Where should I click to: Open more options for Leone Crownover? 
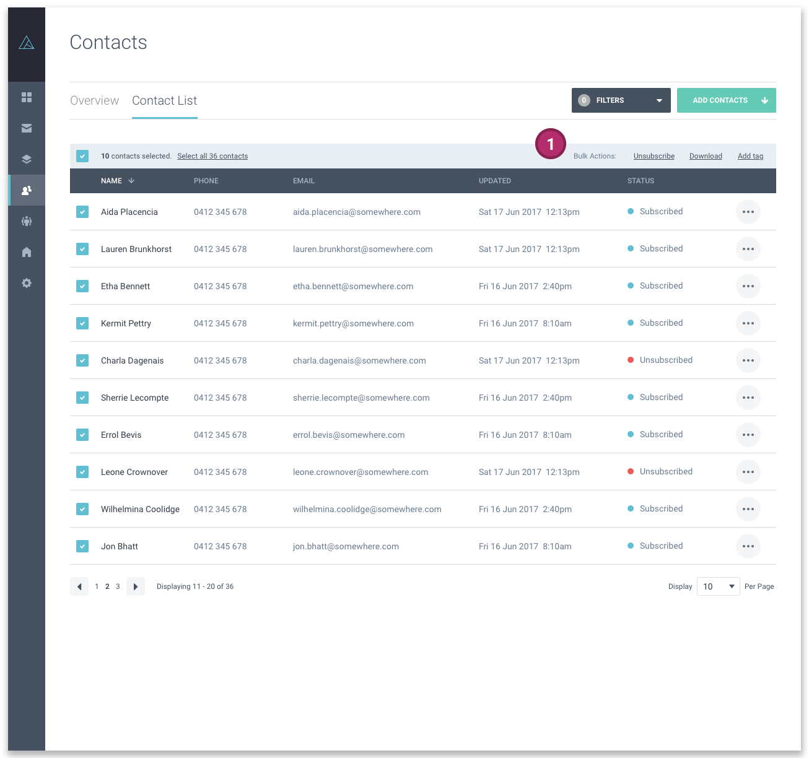tap(748, 472)
